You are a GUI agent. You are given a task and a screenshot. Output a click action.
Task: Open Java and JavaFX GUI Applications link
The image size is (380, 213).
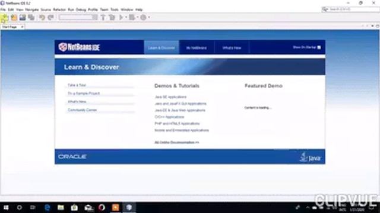pos(180,104)
